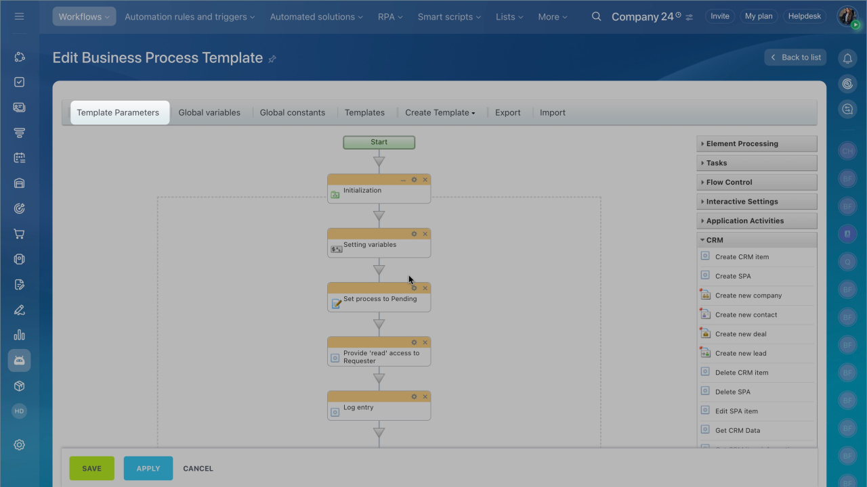Open the box market icon in sidebar
Screen dimensions: 867x487
(19, 386)
